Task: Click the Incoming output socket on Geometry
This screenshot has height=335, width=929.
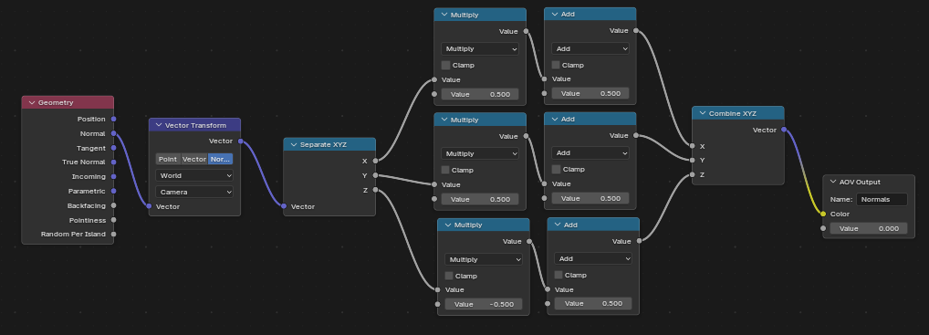Action: pos(113,176)
